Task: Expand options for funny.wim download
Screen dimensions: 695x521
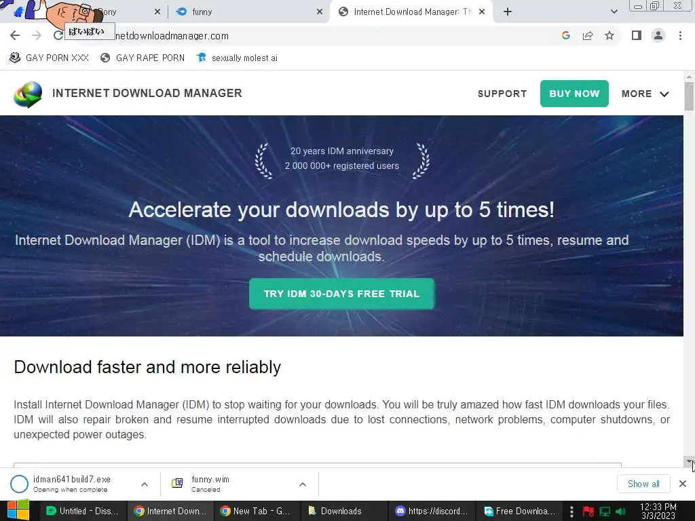Action: [303, 484]
